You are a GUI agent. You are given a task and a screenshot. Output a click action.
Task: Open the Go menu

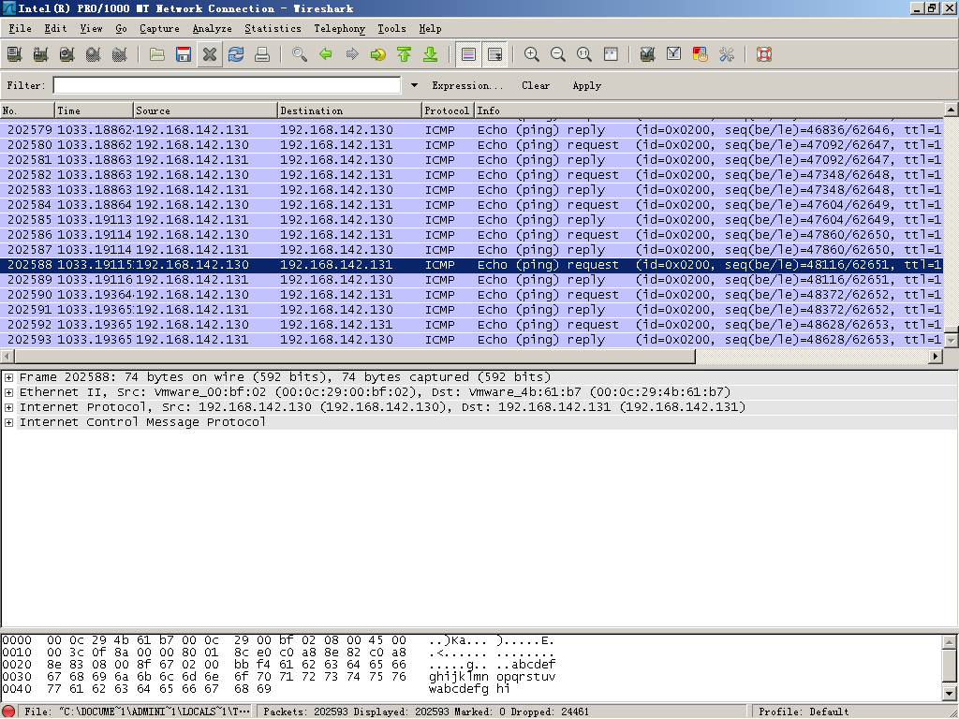[121, 29]
